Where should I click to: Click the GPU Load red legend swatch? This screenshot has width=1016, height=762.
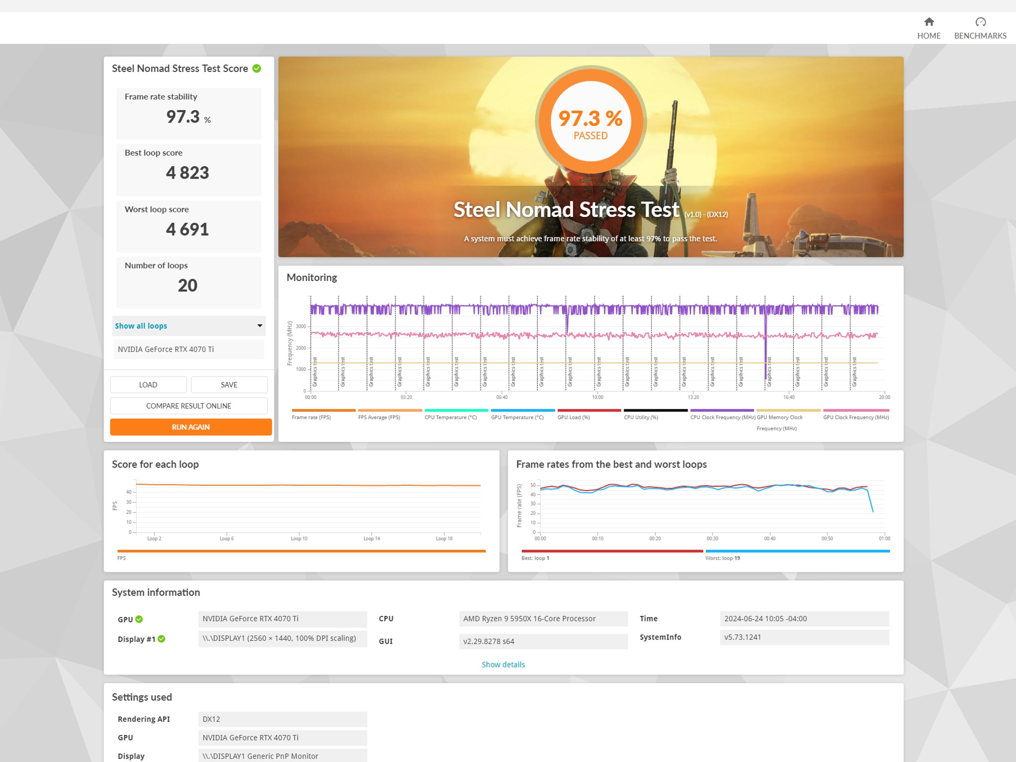(x=589, y=410)
